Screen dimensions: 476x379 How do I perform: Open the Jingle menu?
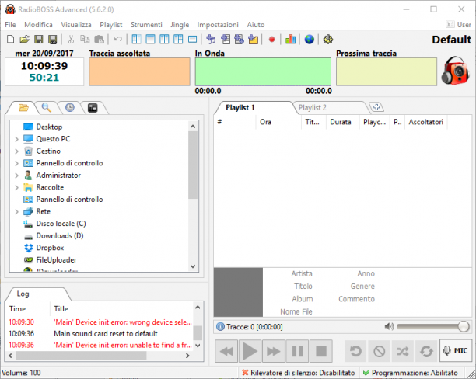180,25
